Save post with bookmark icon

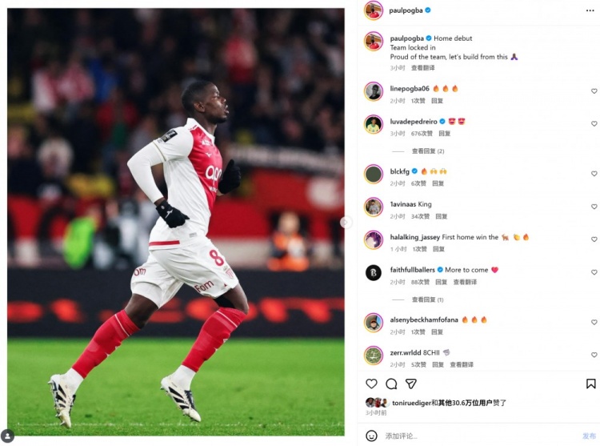coord(591,384)
